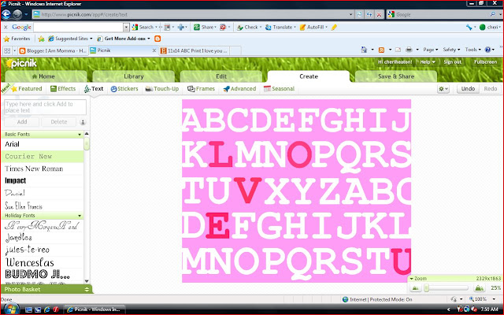Click the zoom in mountain icon
Screen dimensions: 504x315
[479, 288]
